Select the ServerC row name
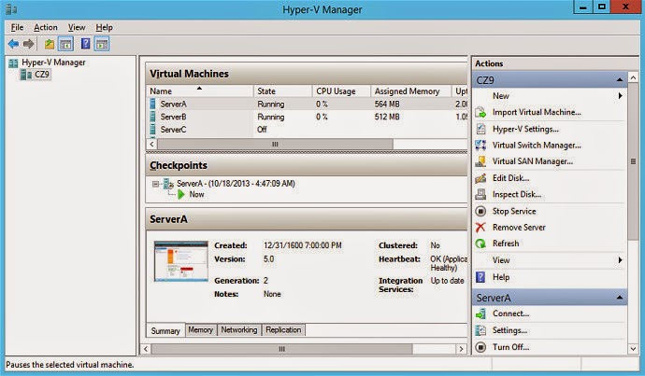 (173, 130)
